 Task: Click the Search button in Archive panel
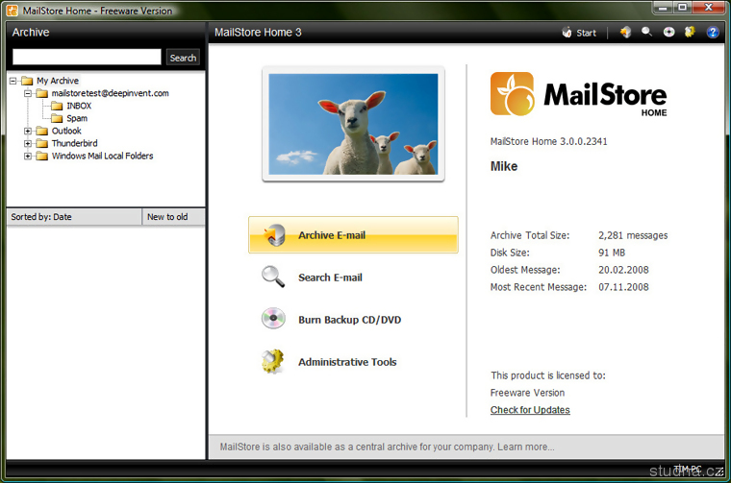pyautogui.click(x=183, y=58)
